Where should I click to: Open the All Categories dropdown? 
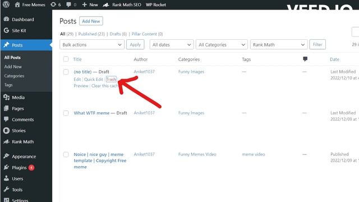[x=222, y=44]
